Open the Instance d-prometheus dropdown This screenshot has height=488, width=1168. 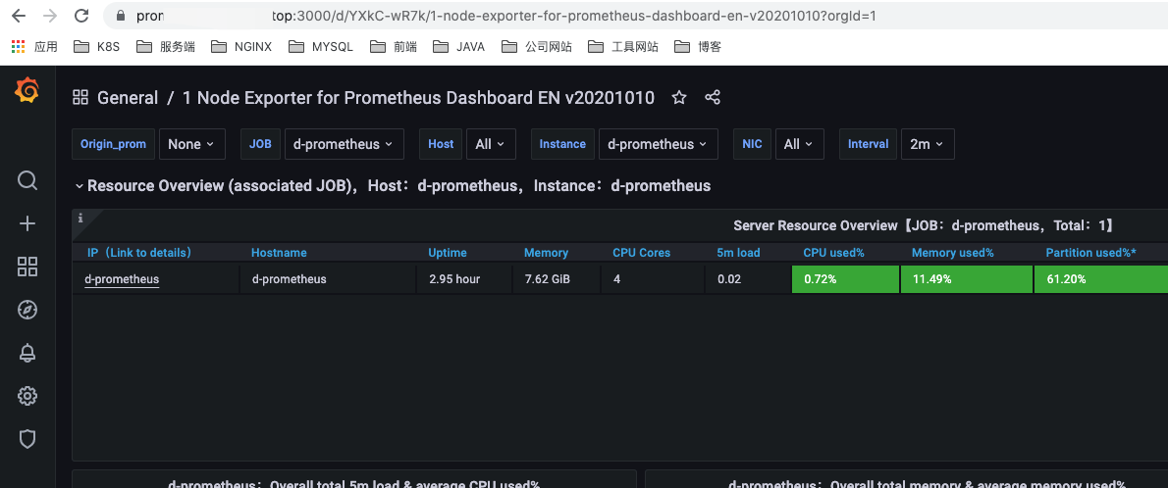click(x=659, y=144)
